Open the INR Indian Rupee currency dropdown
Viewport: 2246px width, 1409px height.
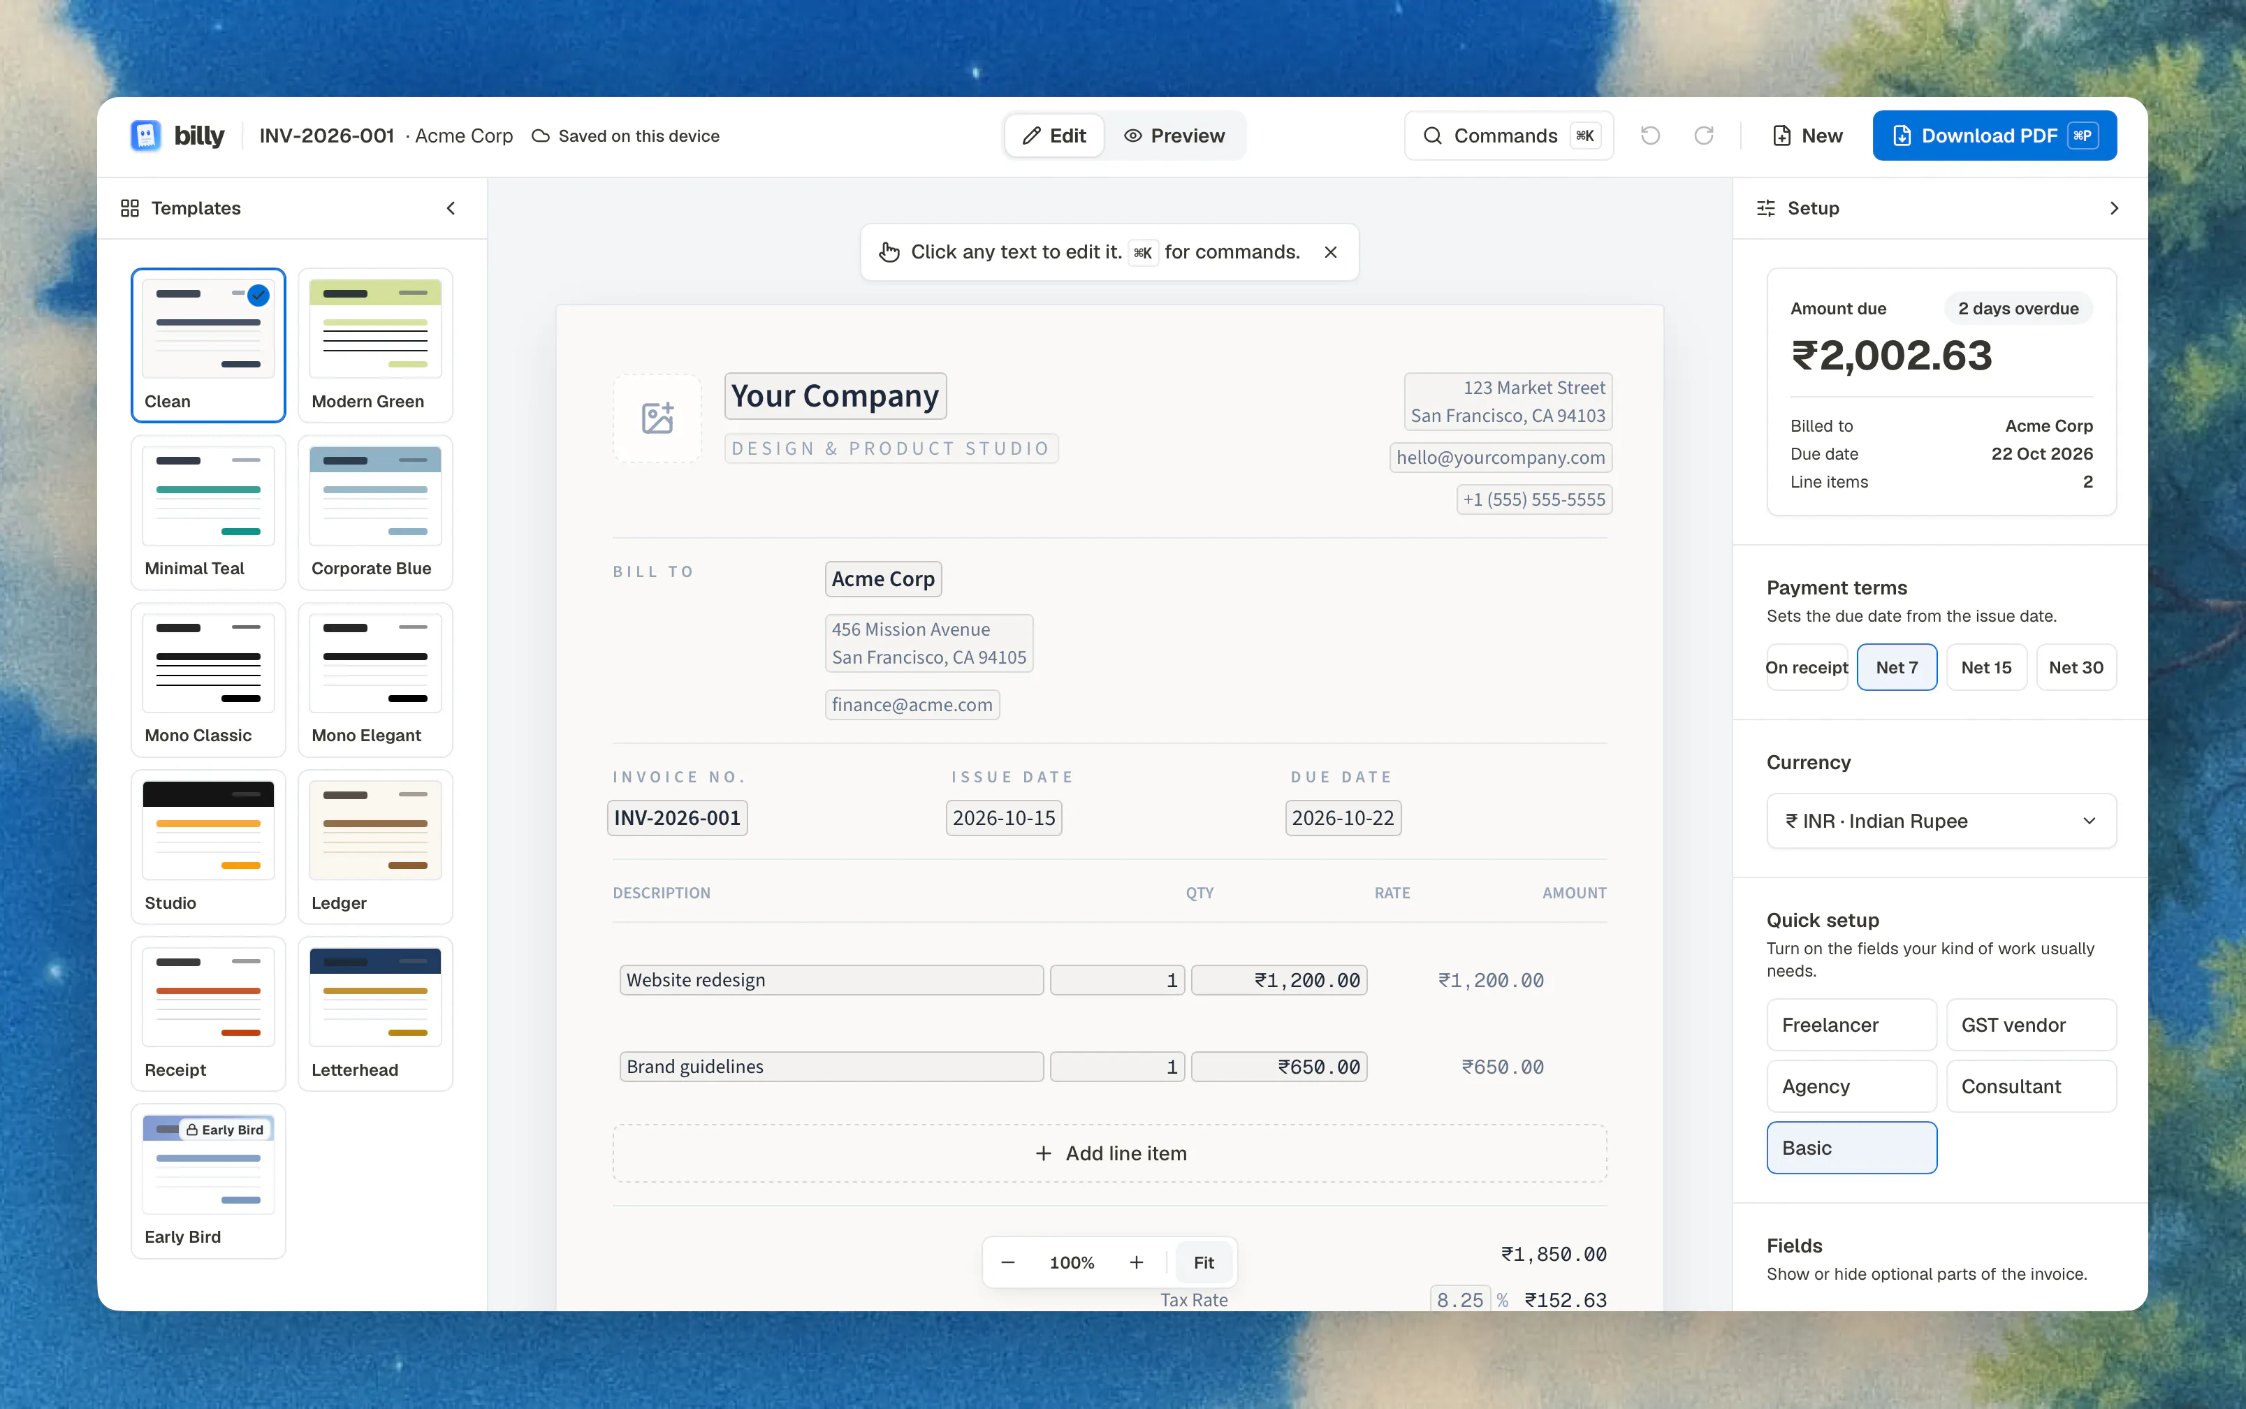[1940, 820]
